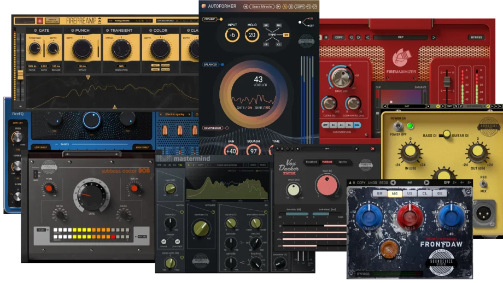Click next preset arrow in FireMaximizer
This screenshot has width=503, height=283.
pyautogui.click(x=434, y=38)
